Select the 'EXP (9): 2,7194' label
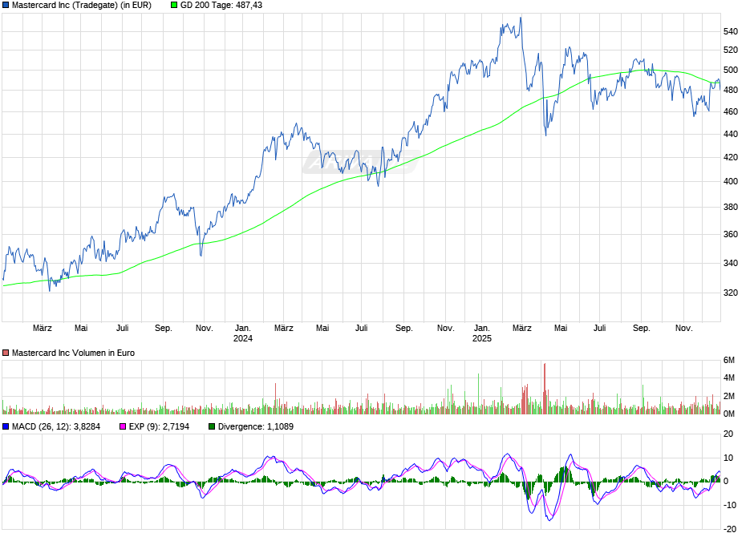Screen dimensions: 754x537 tap(159, 426)
